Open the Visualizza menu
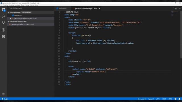The height and width of the screenshot is (102, 182). coord(17,5)
